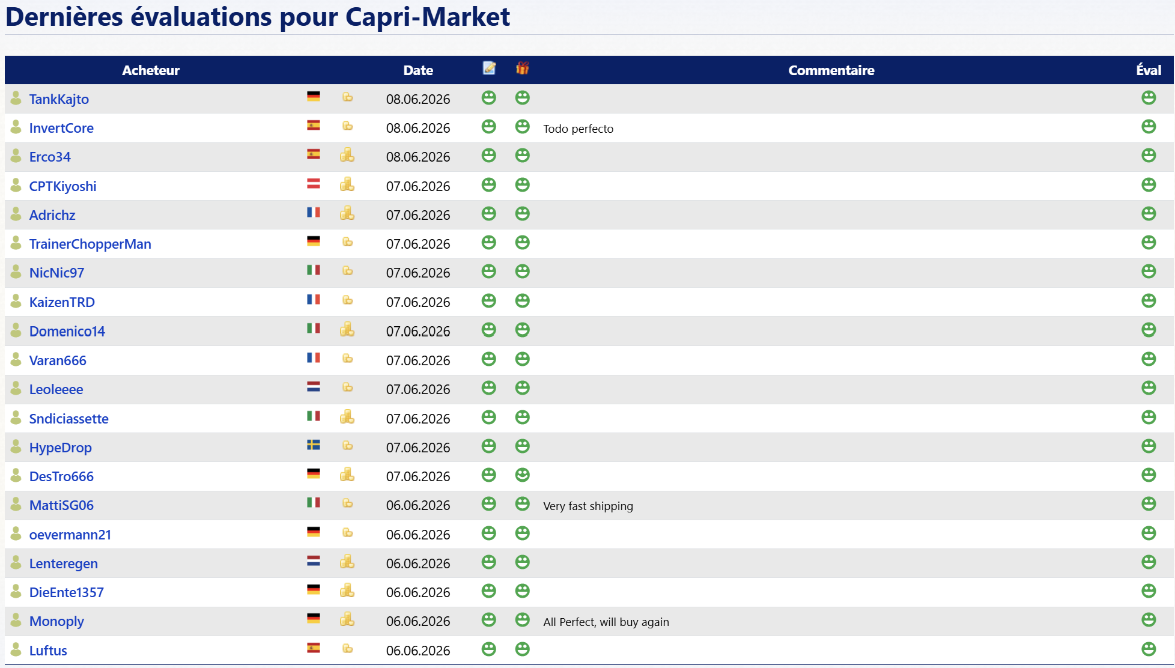Open TrainerChopperMan buyer profile
This screenshot has height=668, width=1175.
click(90, 244)
